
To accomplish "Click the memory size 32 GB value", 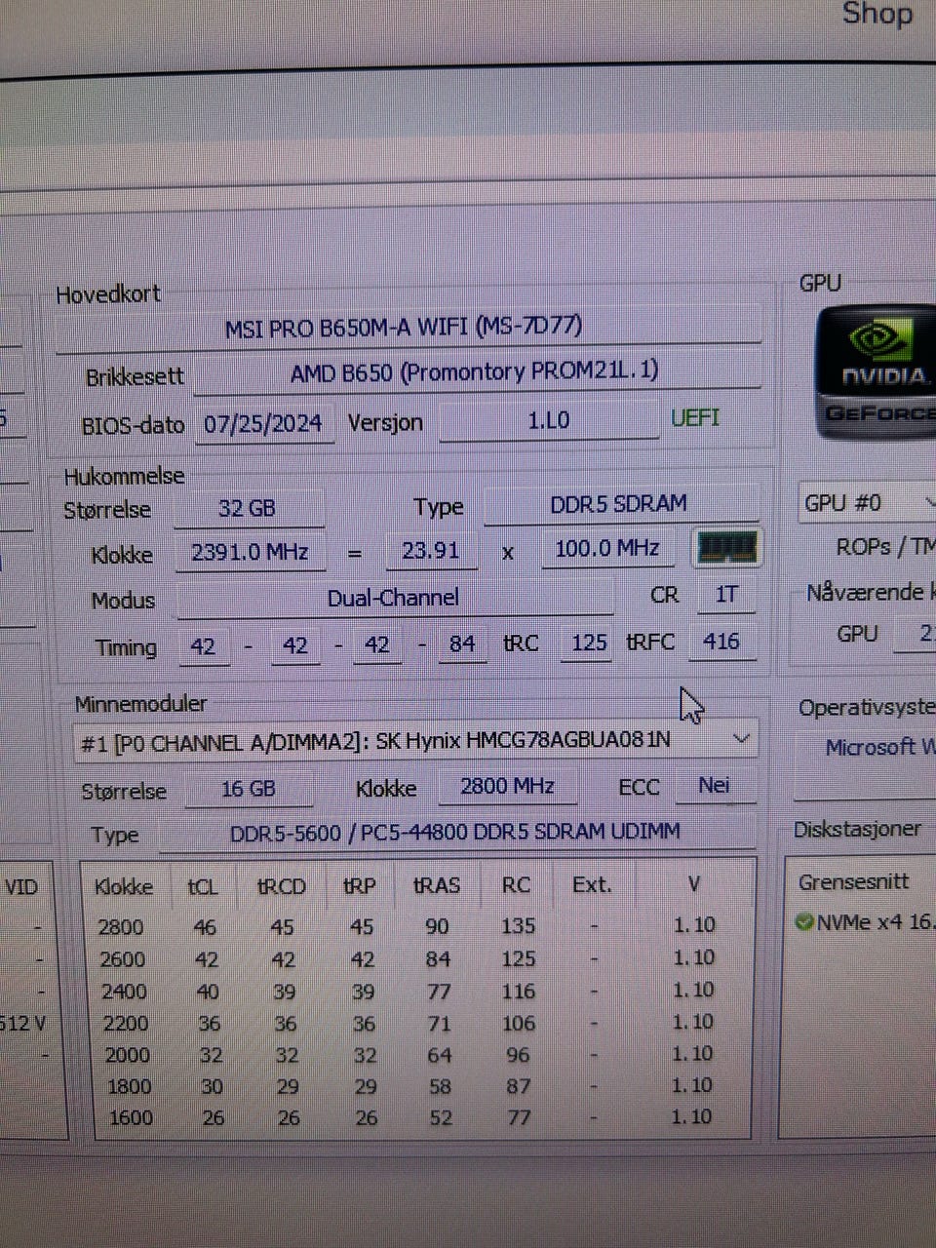I will (x=248, y=508).
